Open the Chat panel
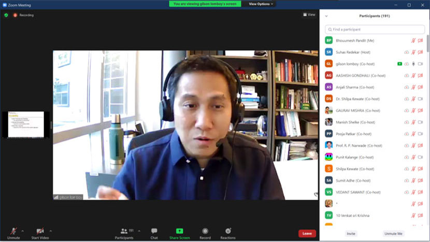 [154, 233]
